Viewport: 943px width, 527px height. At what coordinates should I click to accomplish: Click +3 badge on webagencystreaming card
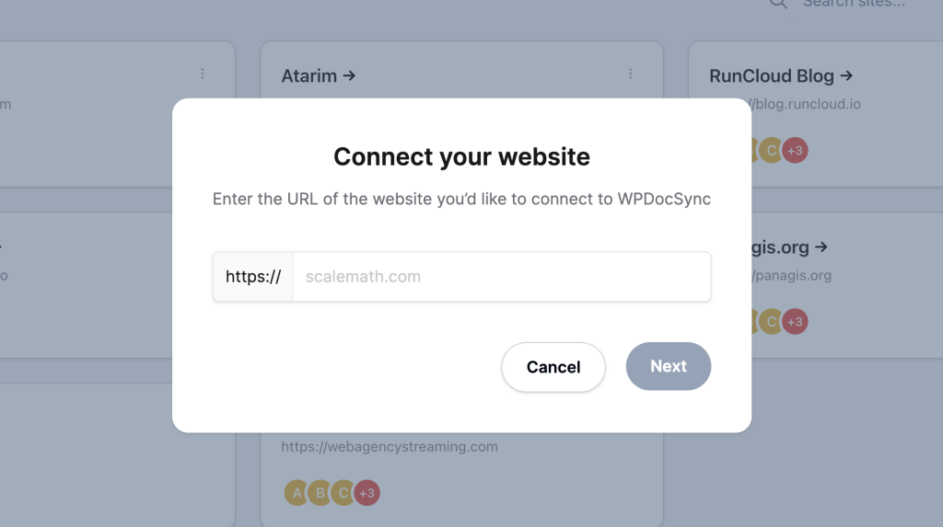pos(367,493)
